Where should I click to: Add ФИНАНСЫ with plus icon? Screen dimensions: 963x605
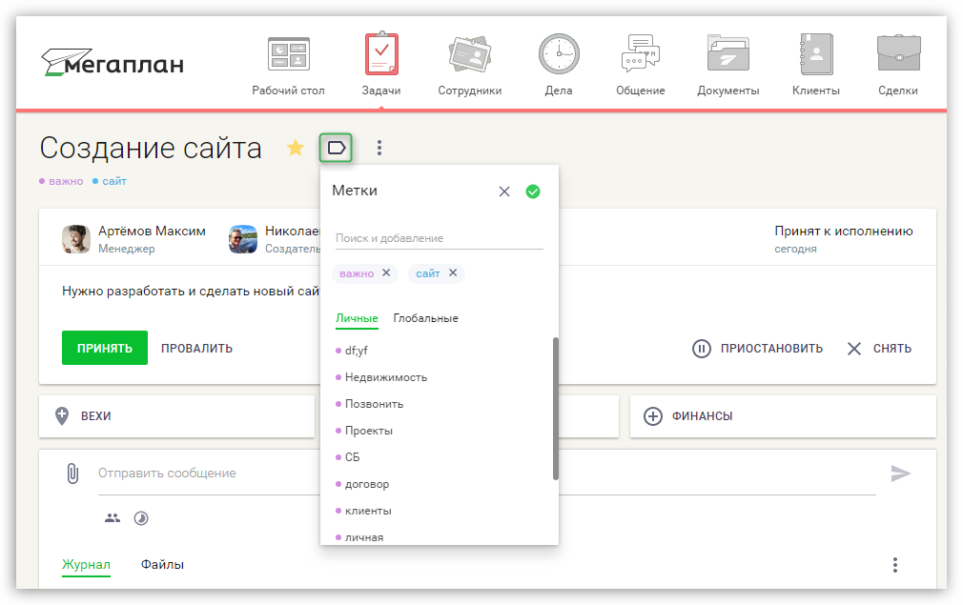tap(653, 416)
